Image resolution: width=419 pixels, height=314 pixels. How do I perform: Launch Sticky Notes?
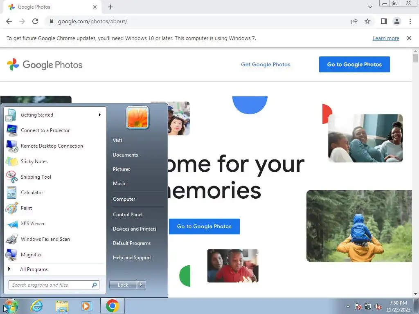pos(54,161)
